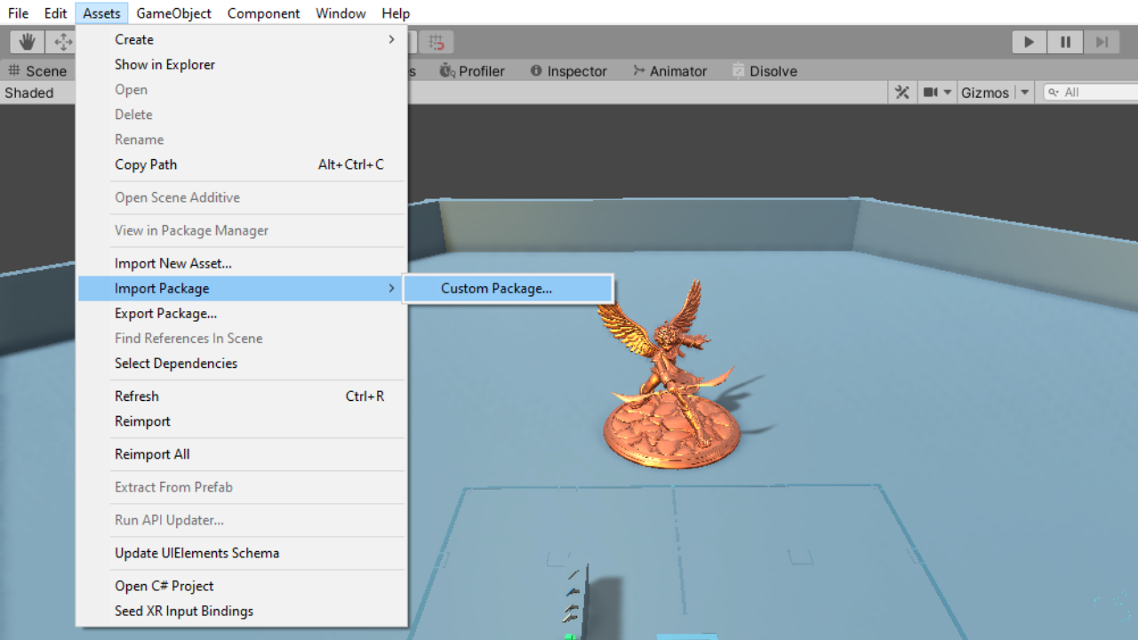Select the Hand pan tool

coord(26,41)
